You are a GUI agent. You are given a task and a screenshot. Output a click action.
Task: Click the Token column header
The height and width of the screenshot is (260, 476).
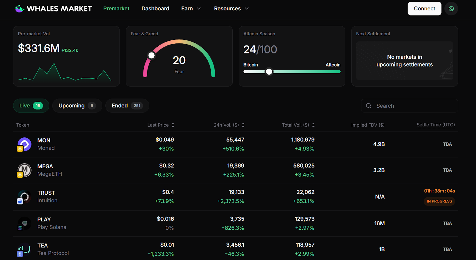coord(23,125)
